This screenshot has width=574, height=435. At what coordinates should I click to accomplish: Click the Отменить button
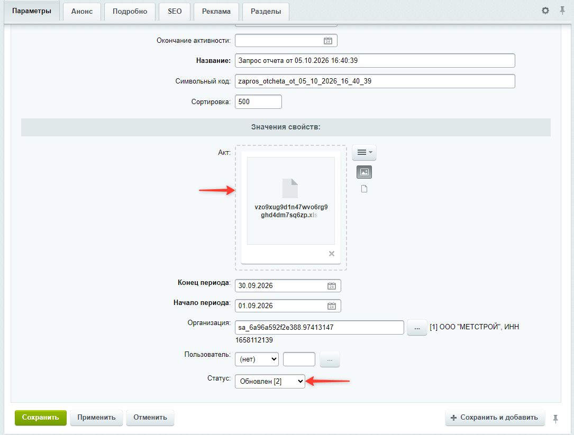150,418
